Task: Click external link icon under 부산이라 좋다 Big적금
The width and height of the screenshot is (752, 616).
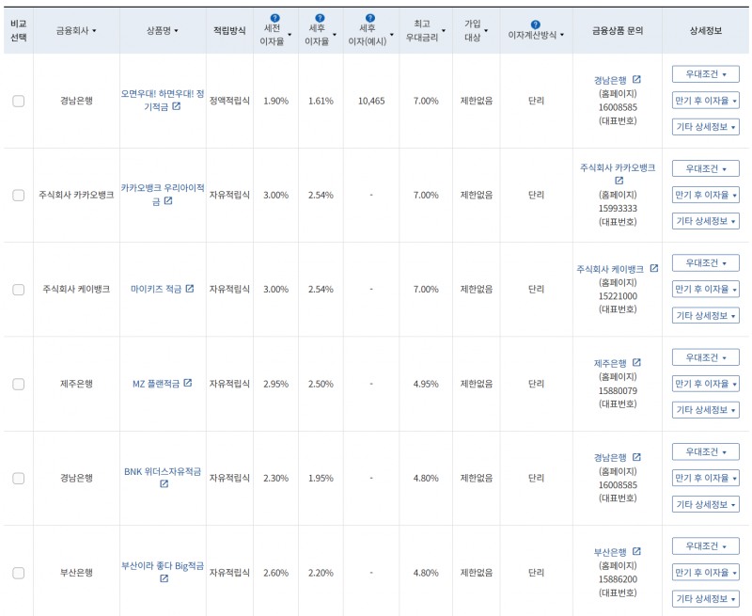Action: coord(164,578)
